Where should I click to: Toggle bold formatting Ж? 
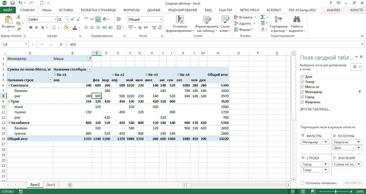pos(31,28)
